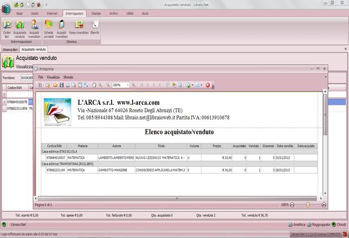Click the Acquistato venduto ribbon icon

tap(20, 29)
